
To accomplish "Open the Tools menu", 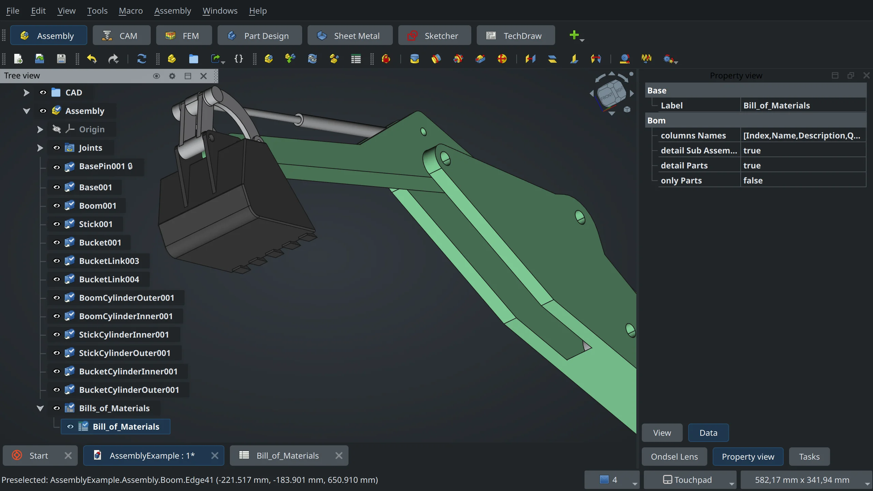I will [96, 10].
